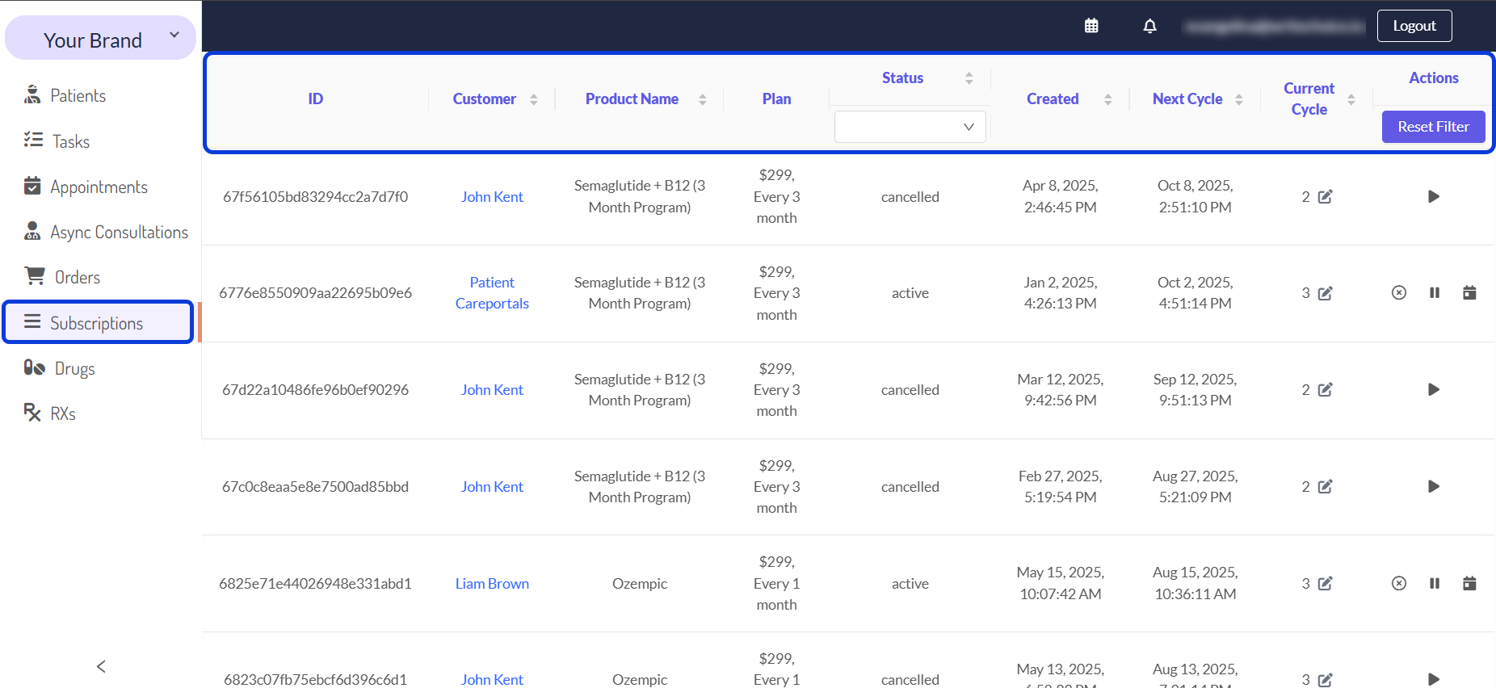The image size is (1496, 688).
Task: Pause Liam Brown Ozempic subscription
Action: [x=1435, y=583]
